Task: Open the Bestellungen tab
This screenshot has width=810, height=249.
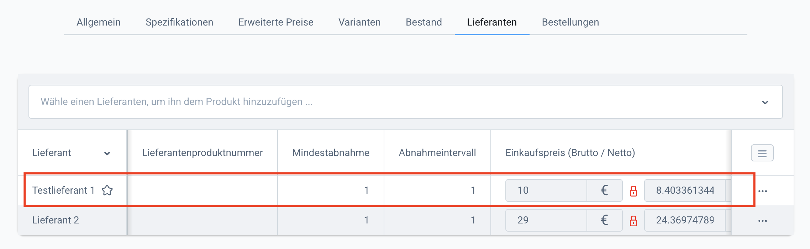Action: click(570, 22)
